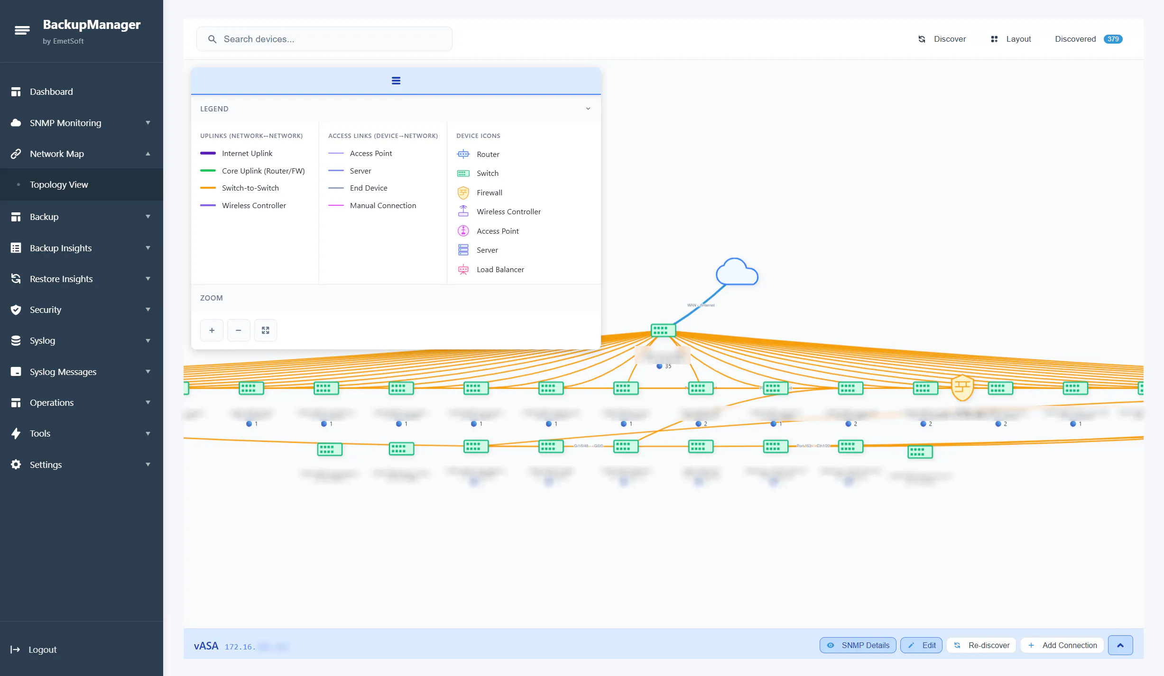Click the Manual Connection legend label
The width and height of the screenshot is (1164, 676).
(383, 205)
